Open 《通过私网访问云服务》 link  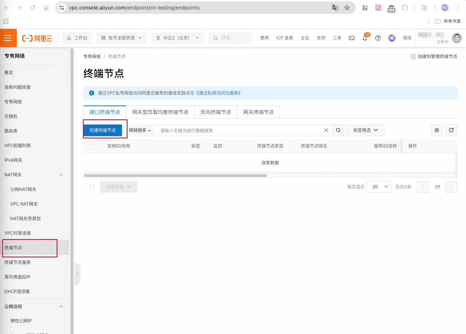pos(218,93)
